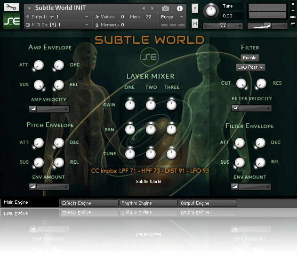This screenshot has height=255, width=297.
Task: Solo the instrument with S button
Action: [x=195, y=9]
